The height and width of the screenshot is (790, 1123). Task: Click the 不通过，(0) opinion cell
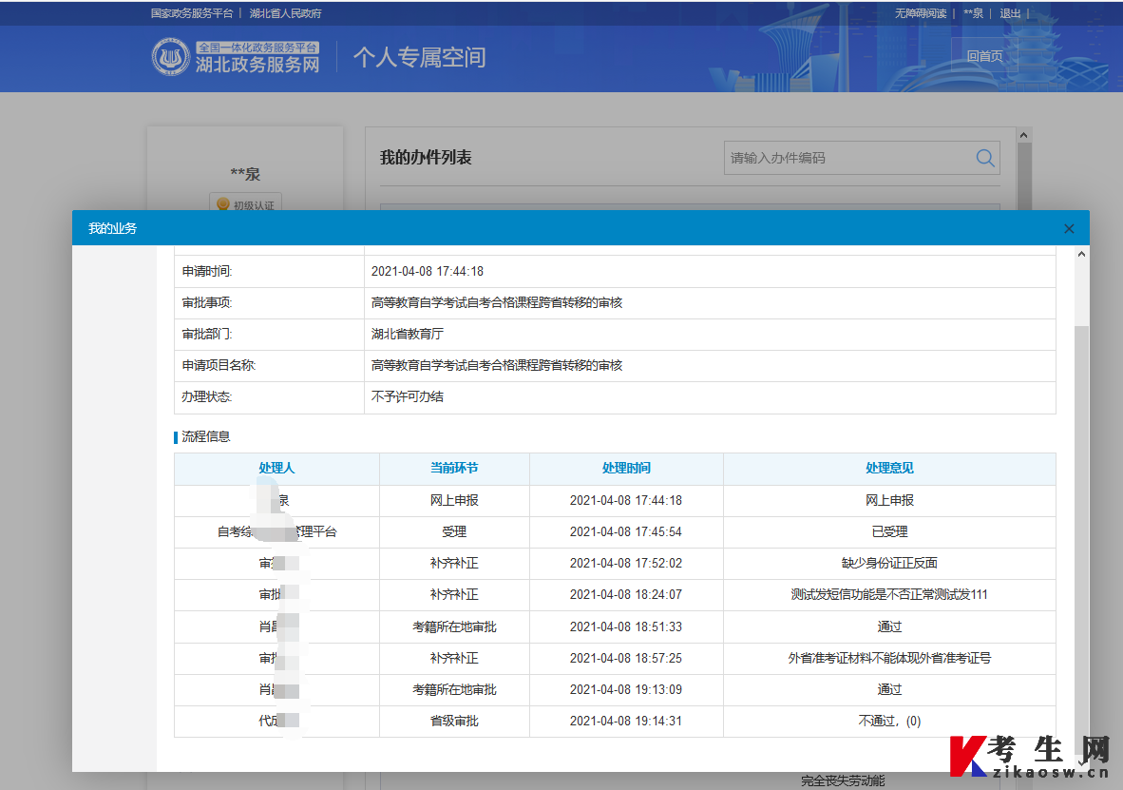pyautogui.click(x=889, y=722)
